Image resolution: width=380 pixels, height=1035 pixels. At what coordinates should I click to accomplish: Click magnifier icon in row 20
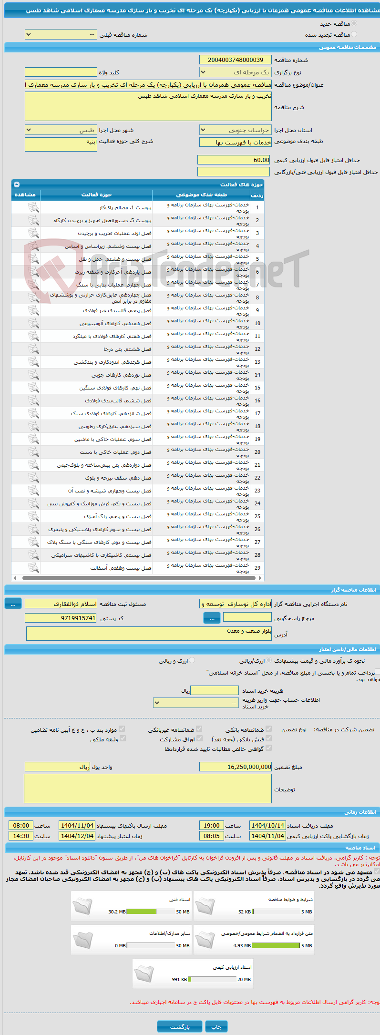[x=33, y=452]
